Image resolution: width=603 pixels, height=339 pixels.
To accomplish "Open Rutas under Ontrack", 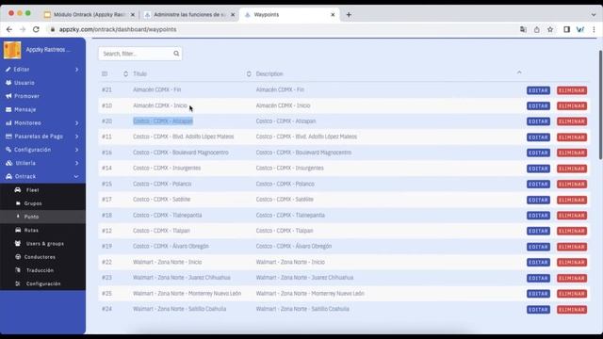I will point(31,230).
